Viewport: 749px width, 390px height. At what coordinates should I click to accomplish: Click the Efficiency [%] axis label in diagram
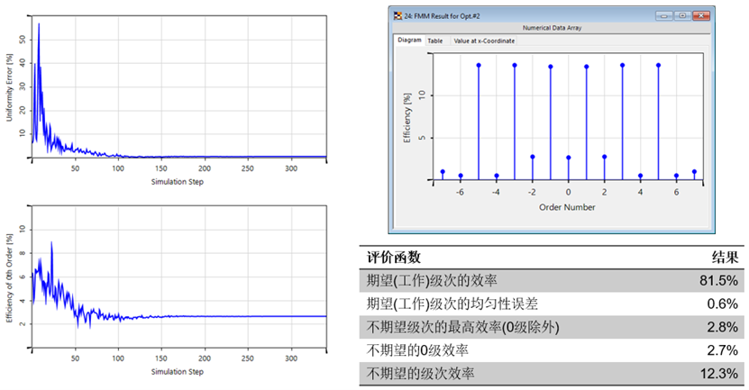point(407,117)
